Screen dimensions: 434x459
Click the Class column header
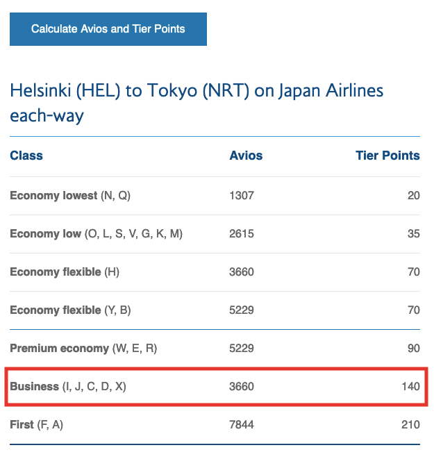[26, 156]
